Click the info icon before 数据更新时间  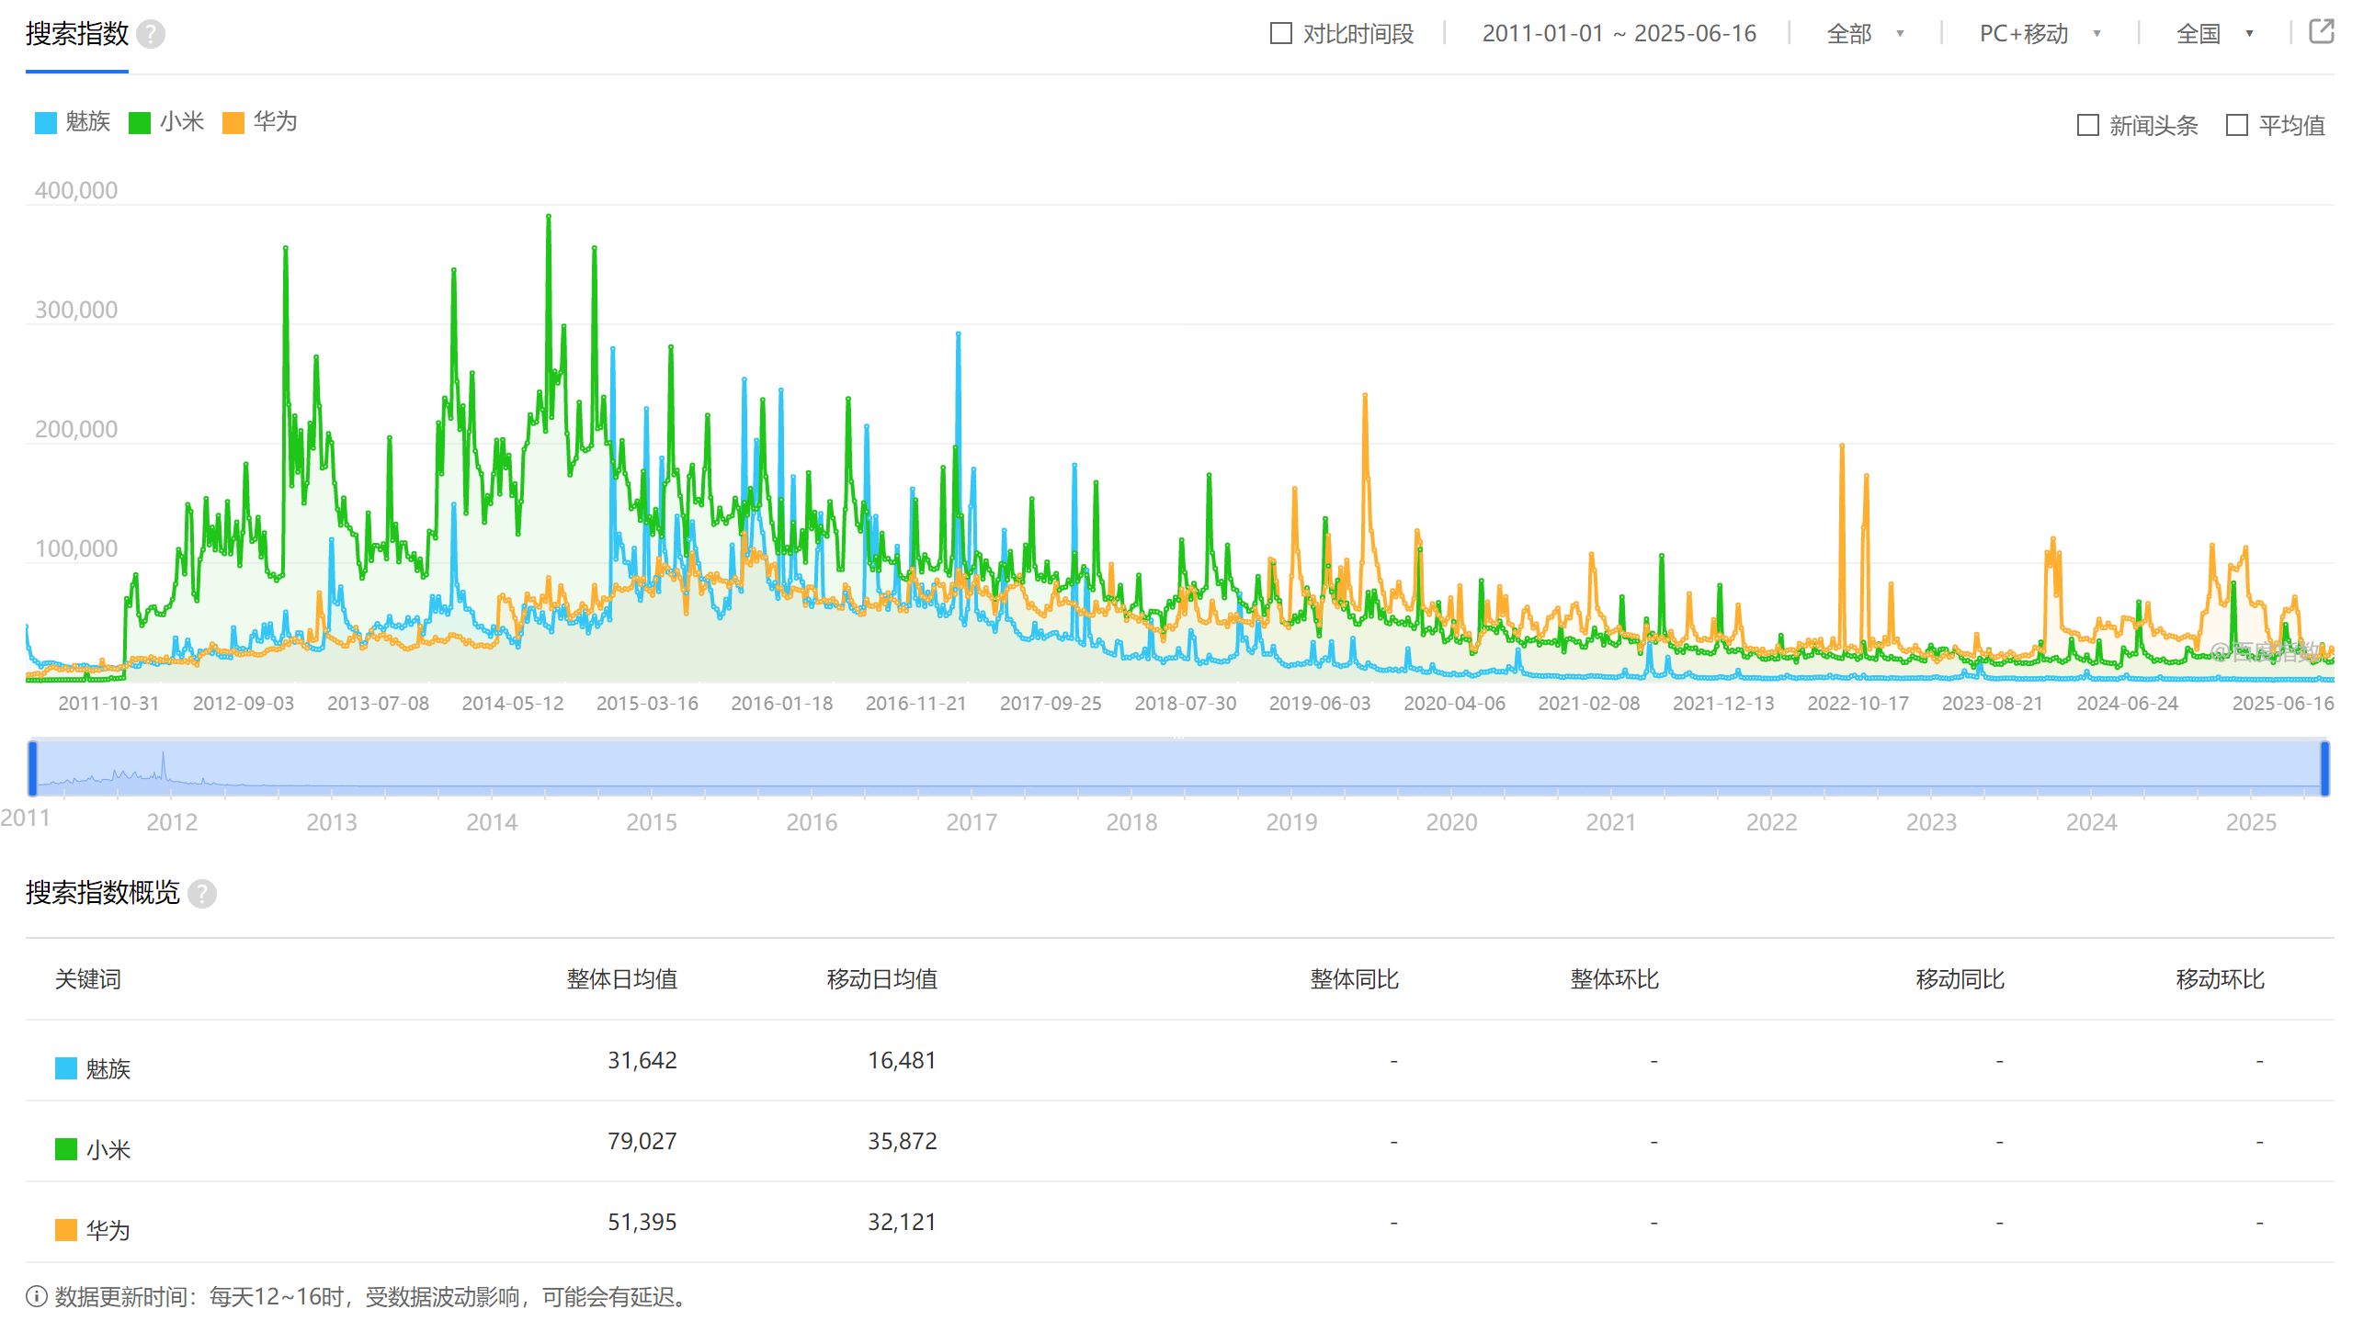37,1297
